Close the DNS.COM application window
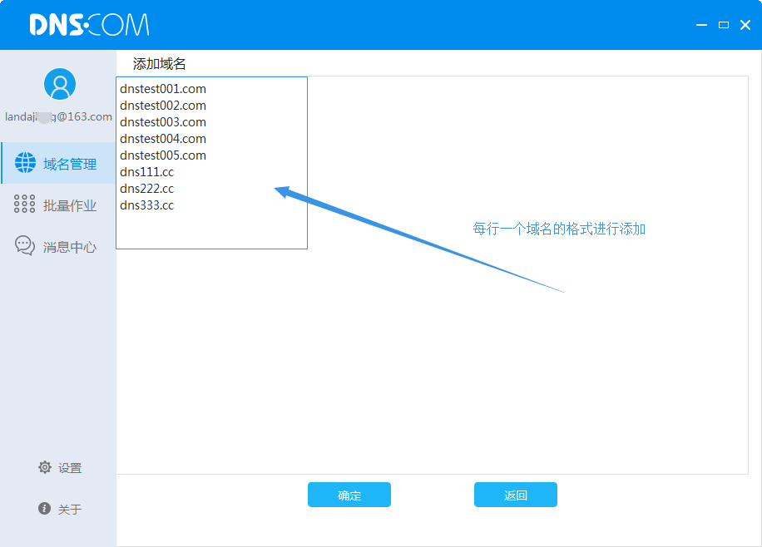This screenshot has width=762, height=547. point(745,25)
